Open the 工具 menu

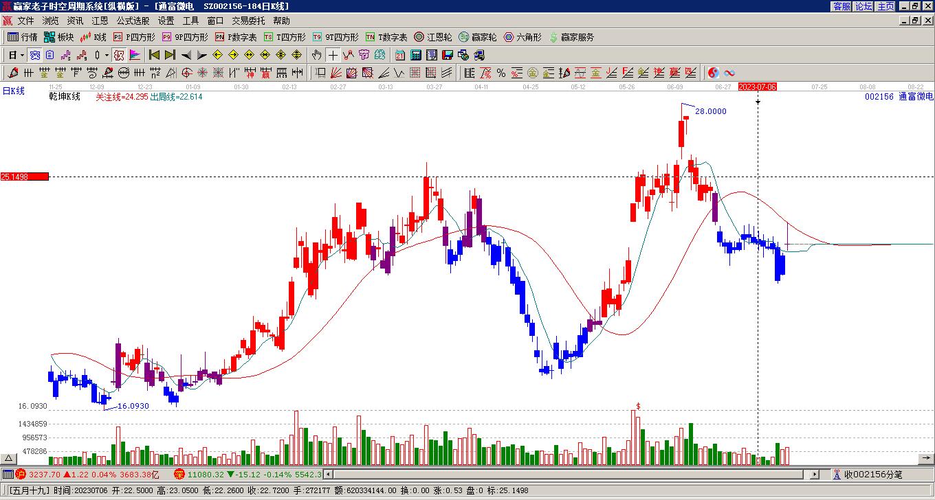(190, 21)
